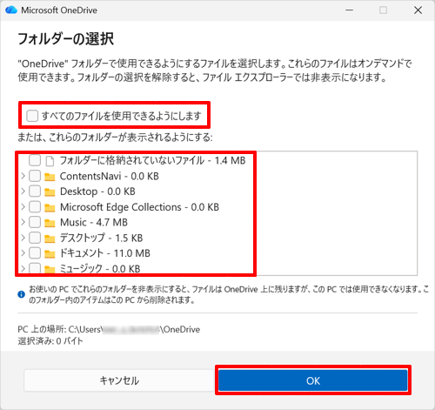Expand the デスクトップ folder
The image size is (435, 410).
[23, 238]
